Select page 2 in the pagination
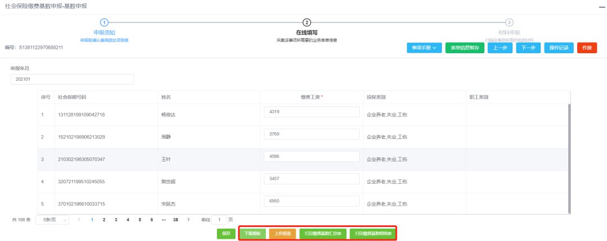 (104, 220)
